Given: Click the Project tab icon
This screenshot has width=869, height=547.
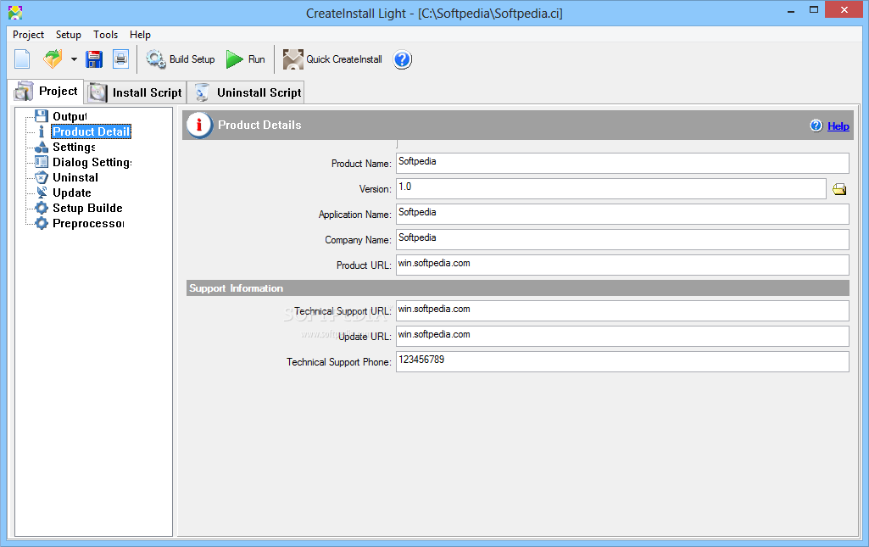Looking at the screenshot, I should [24, 92].
